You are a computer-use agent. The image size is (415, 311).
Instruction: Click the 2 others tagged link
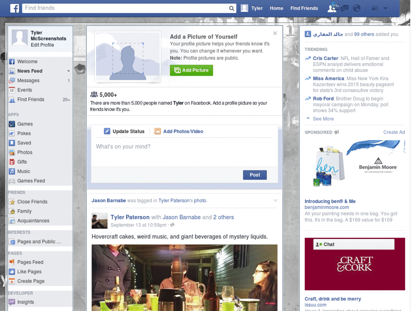point(224,217)
